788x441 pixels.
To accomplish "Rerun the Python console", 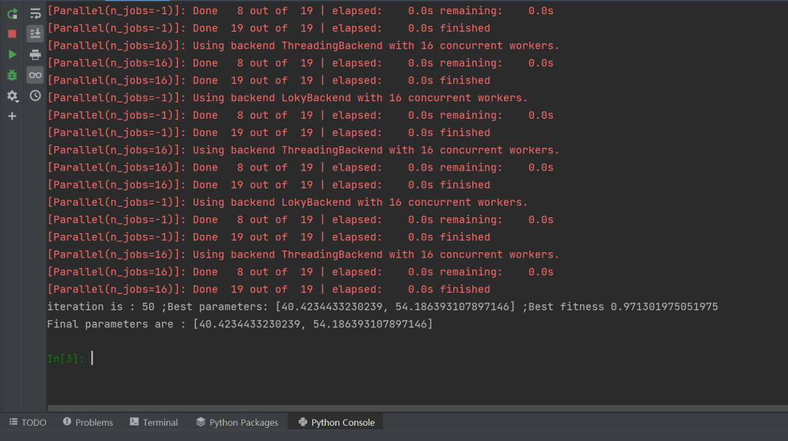I will [12, 14].
